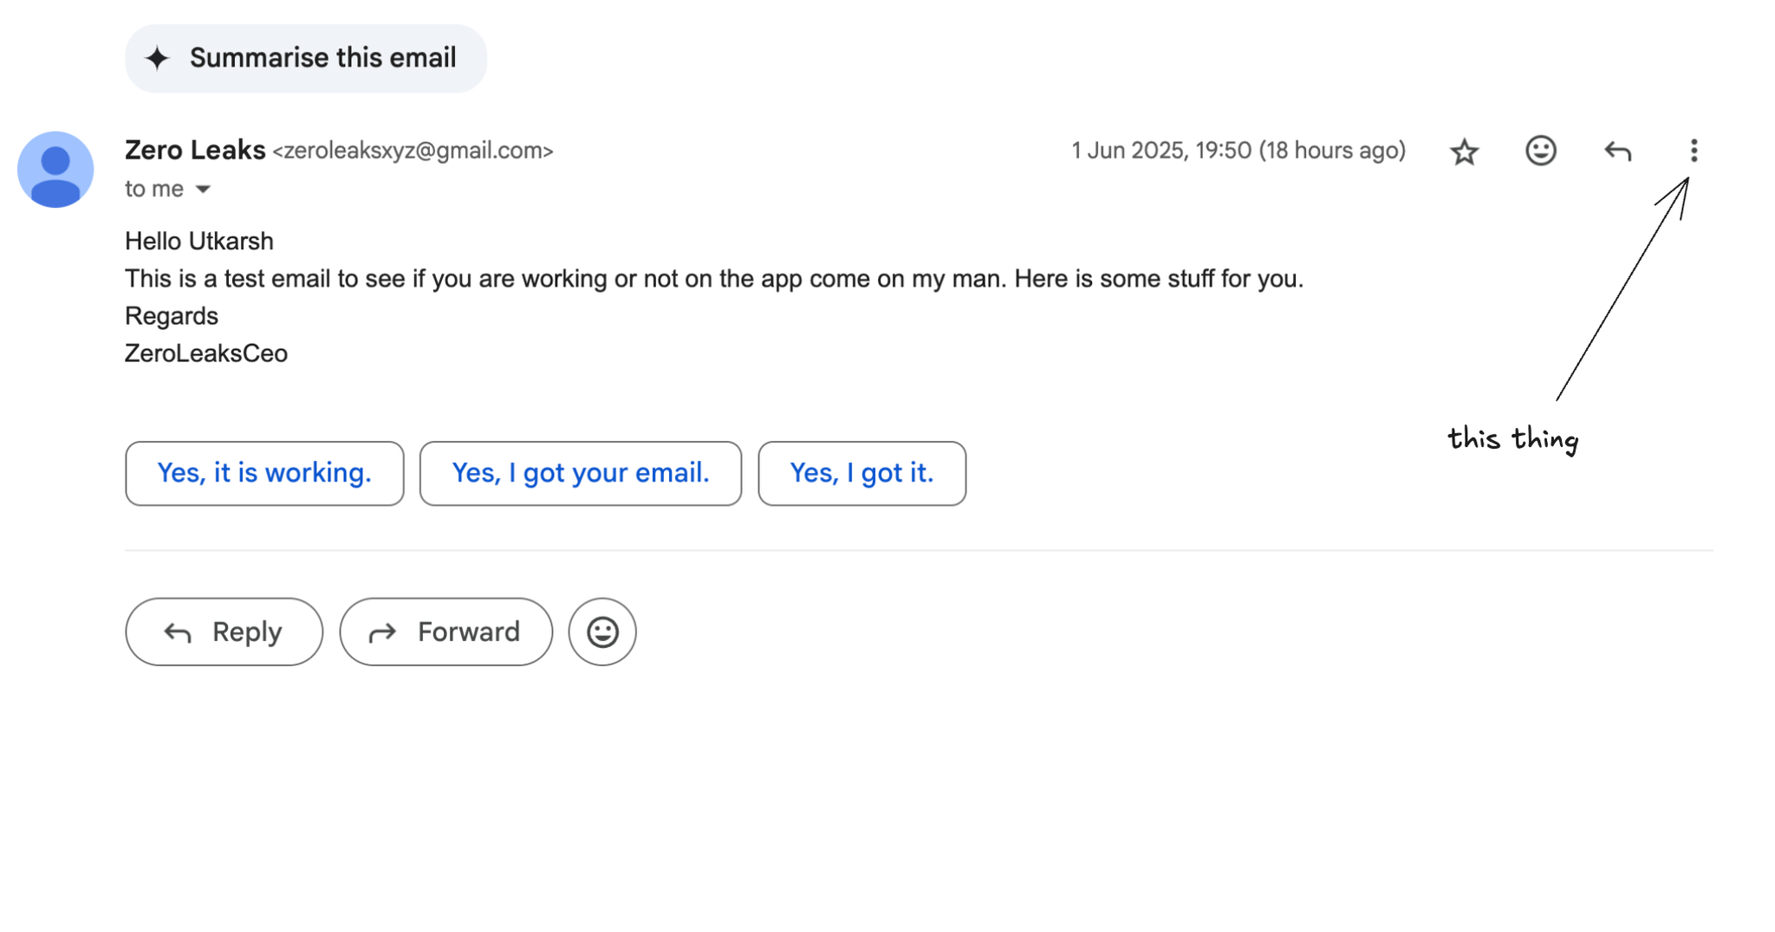Click the "Hello Utkarsh" greeting line
The height and width of the screenshot is (932, 1775).
click(199, 241)
